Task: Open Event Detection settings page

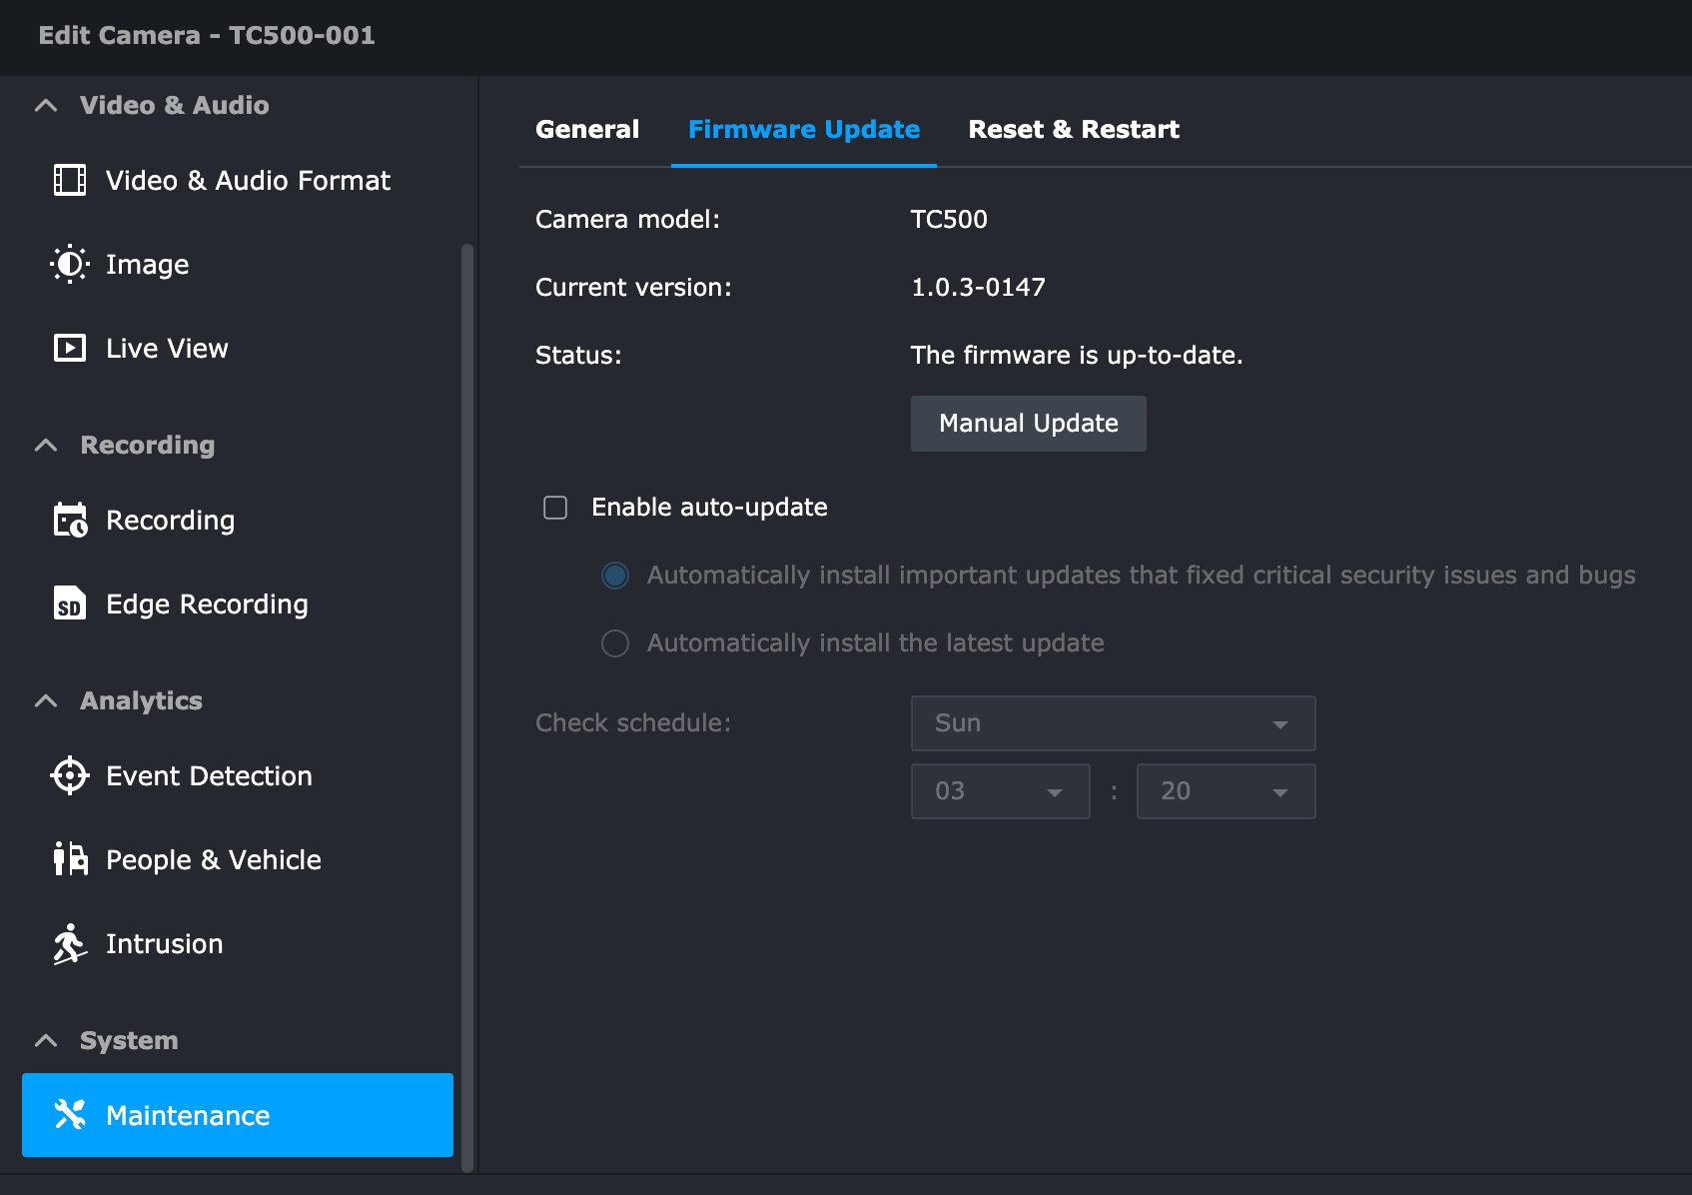Action: 238,776
